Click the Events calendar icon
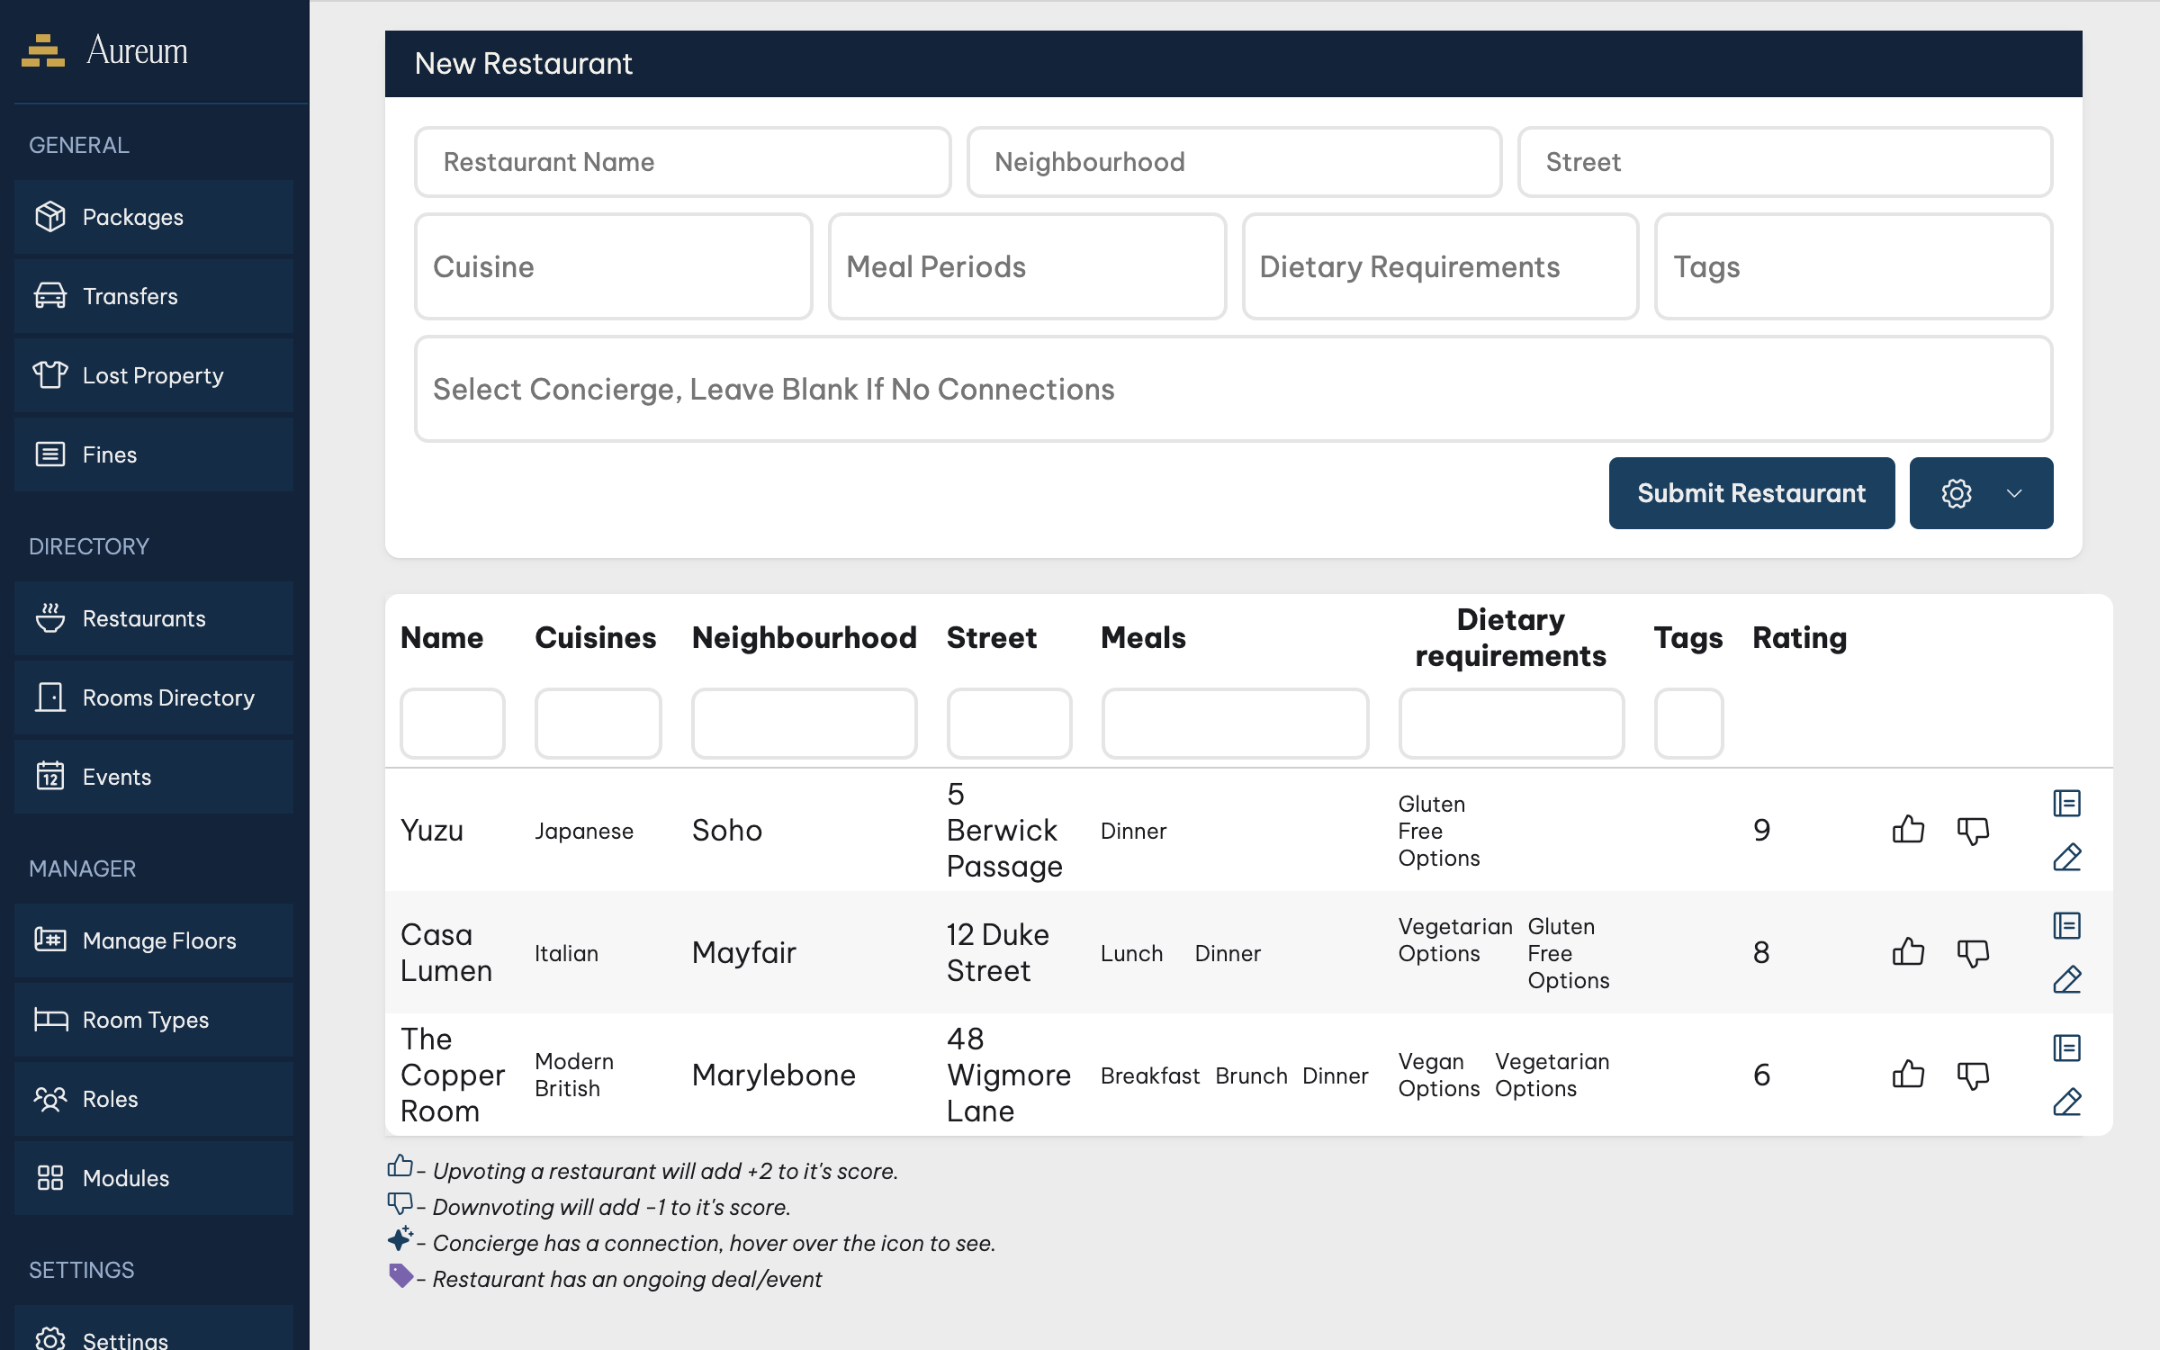Screen dimensions: 2160x1350 [x=50, y=776]
